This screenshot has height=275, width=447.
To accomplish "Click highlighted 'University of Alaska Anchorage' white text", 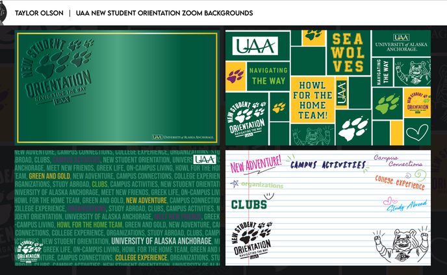I will pyautogui.click(x=161, y=241).
